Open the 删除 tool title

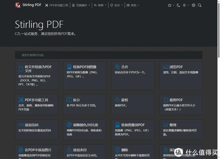tap(125, 150)
